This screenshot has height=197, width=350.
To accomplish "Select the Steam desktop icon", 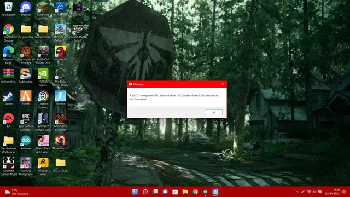I will coord(9,99).
